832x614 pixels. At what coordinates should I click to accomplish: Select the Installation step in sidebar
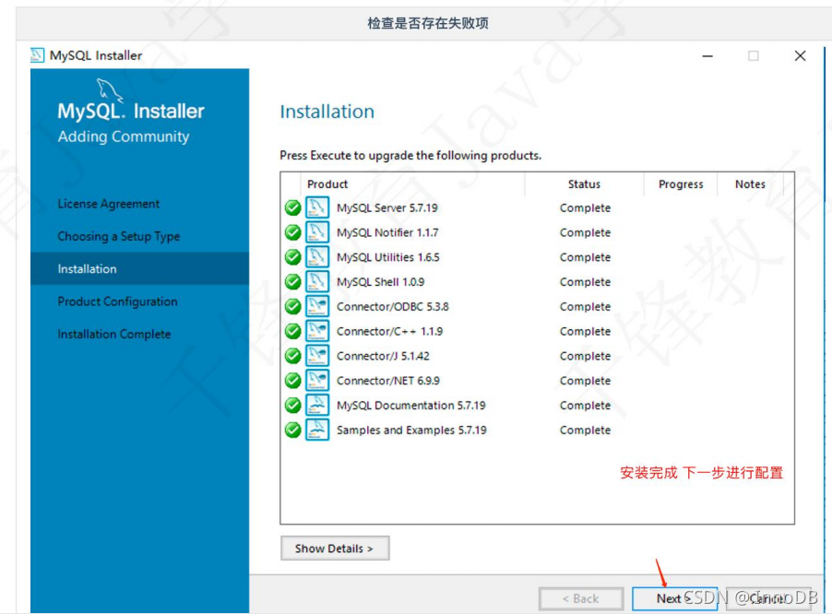pos(139,269)
